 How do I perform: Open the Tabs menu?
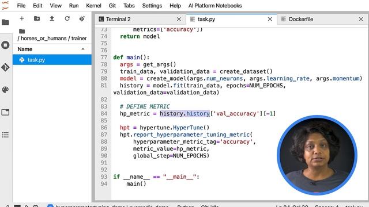[x=129, y=6]
